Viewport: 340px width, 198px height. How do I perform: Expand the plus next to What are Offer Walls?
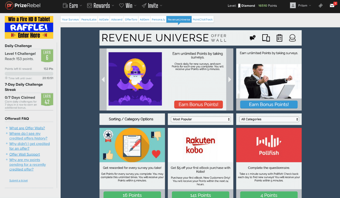(7, 128)
